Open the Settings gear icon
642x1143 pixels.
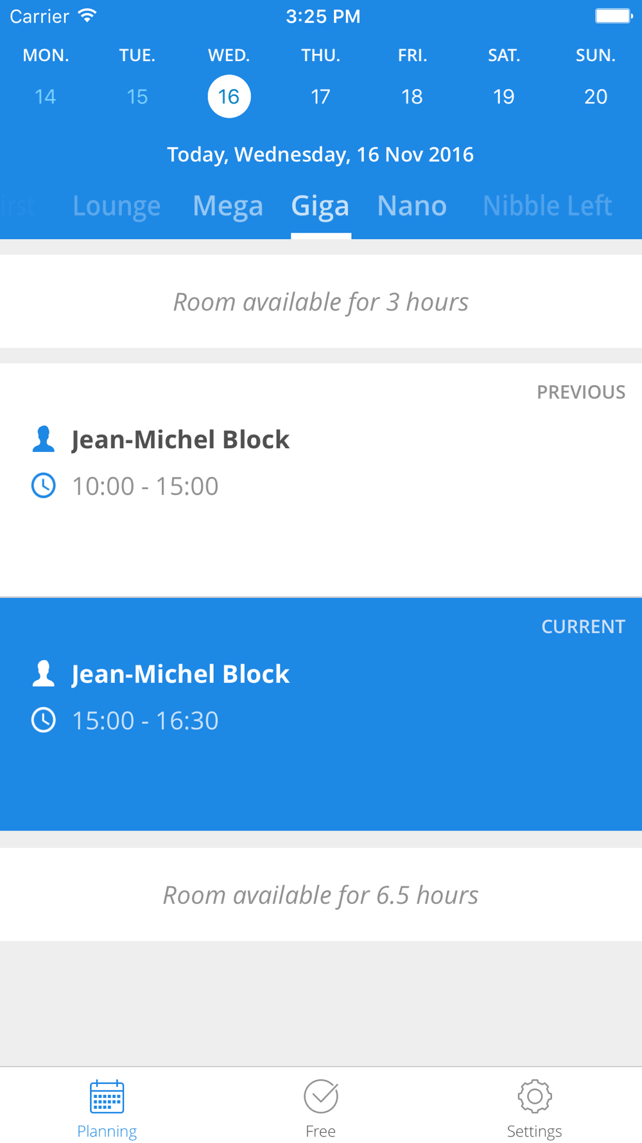click(x=535, y=1096)
